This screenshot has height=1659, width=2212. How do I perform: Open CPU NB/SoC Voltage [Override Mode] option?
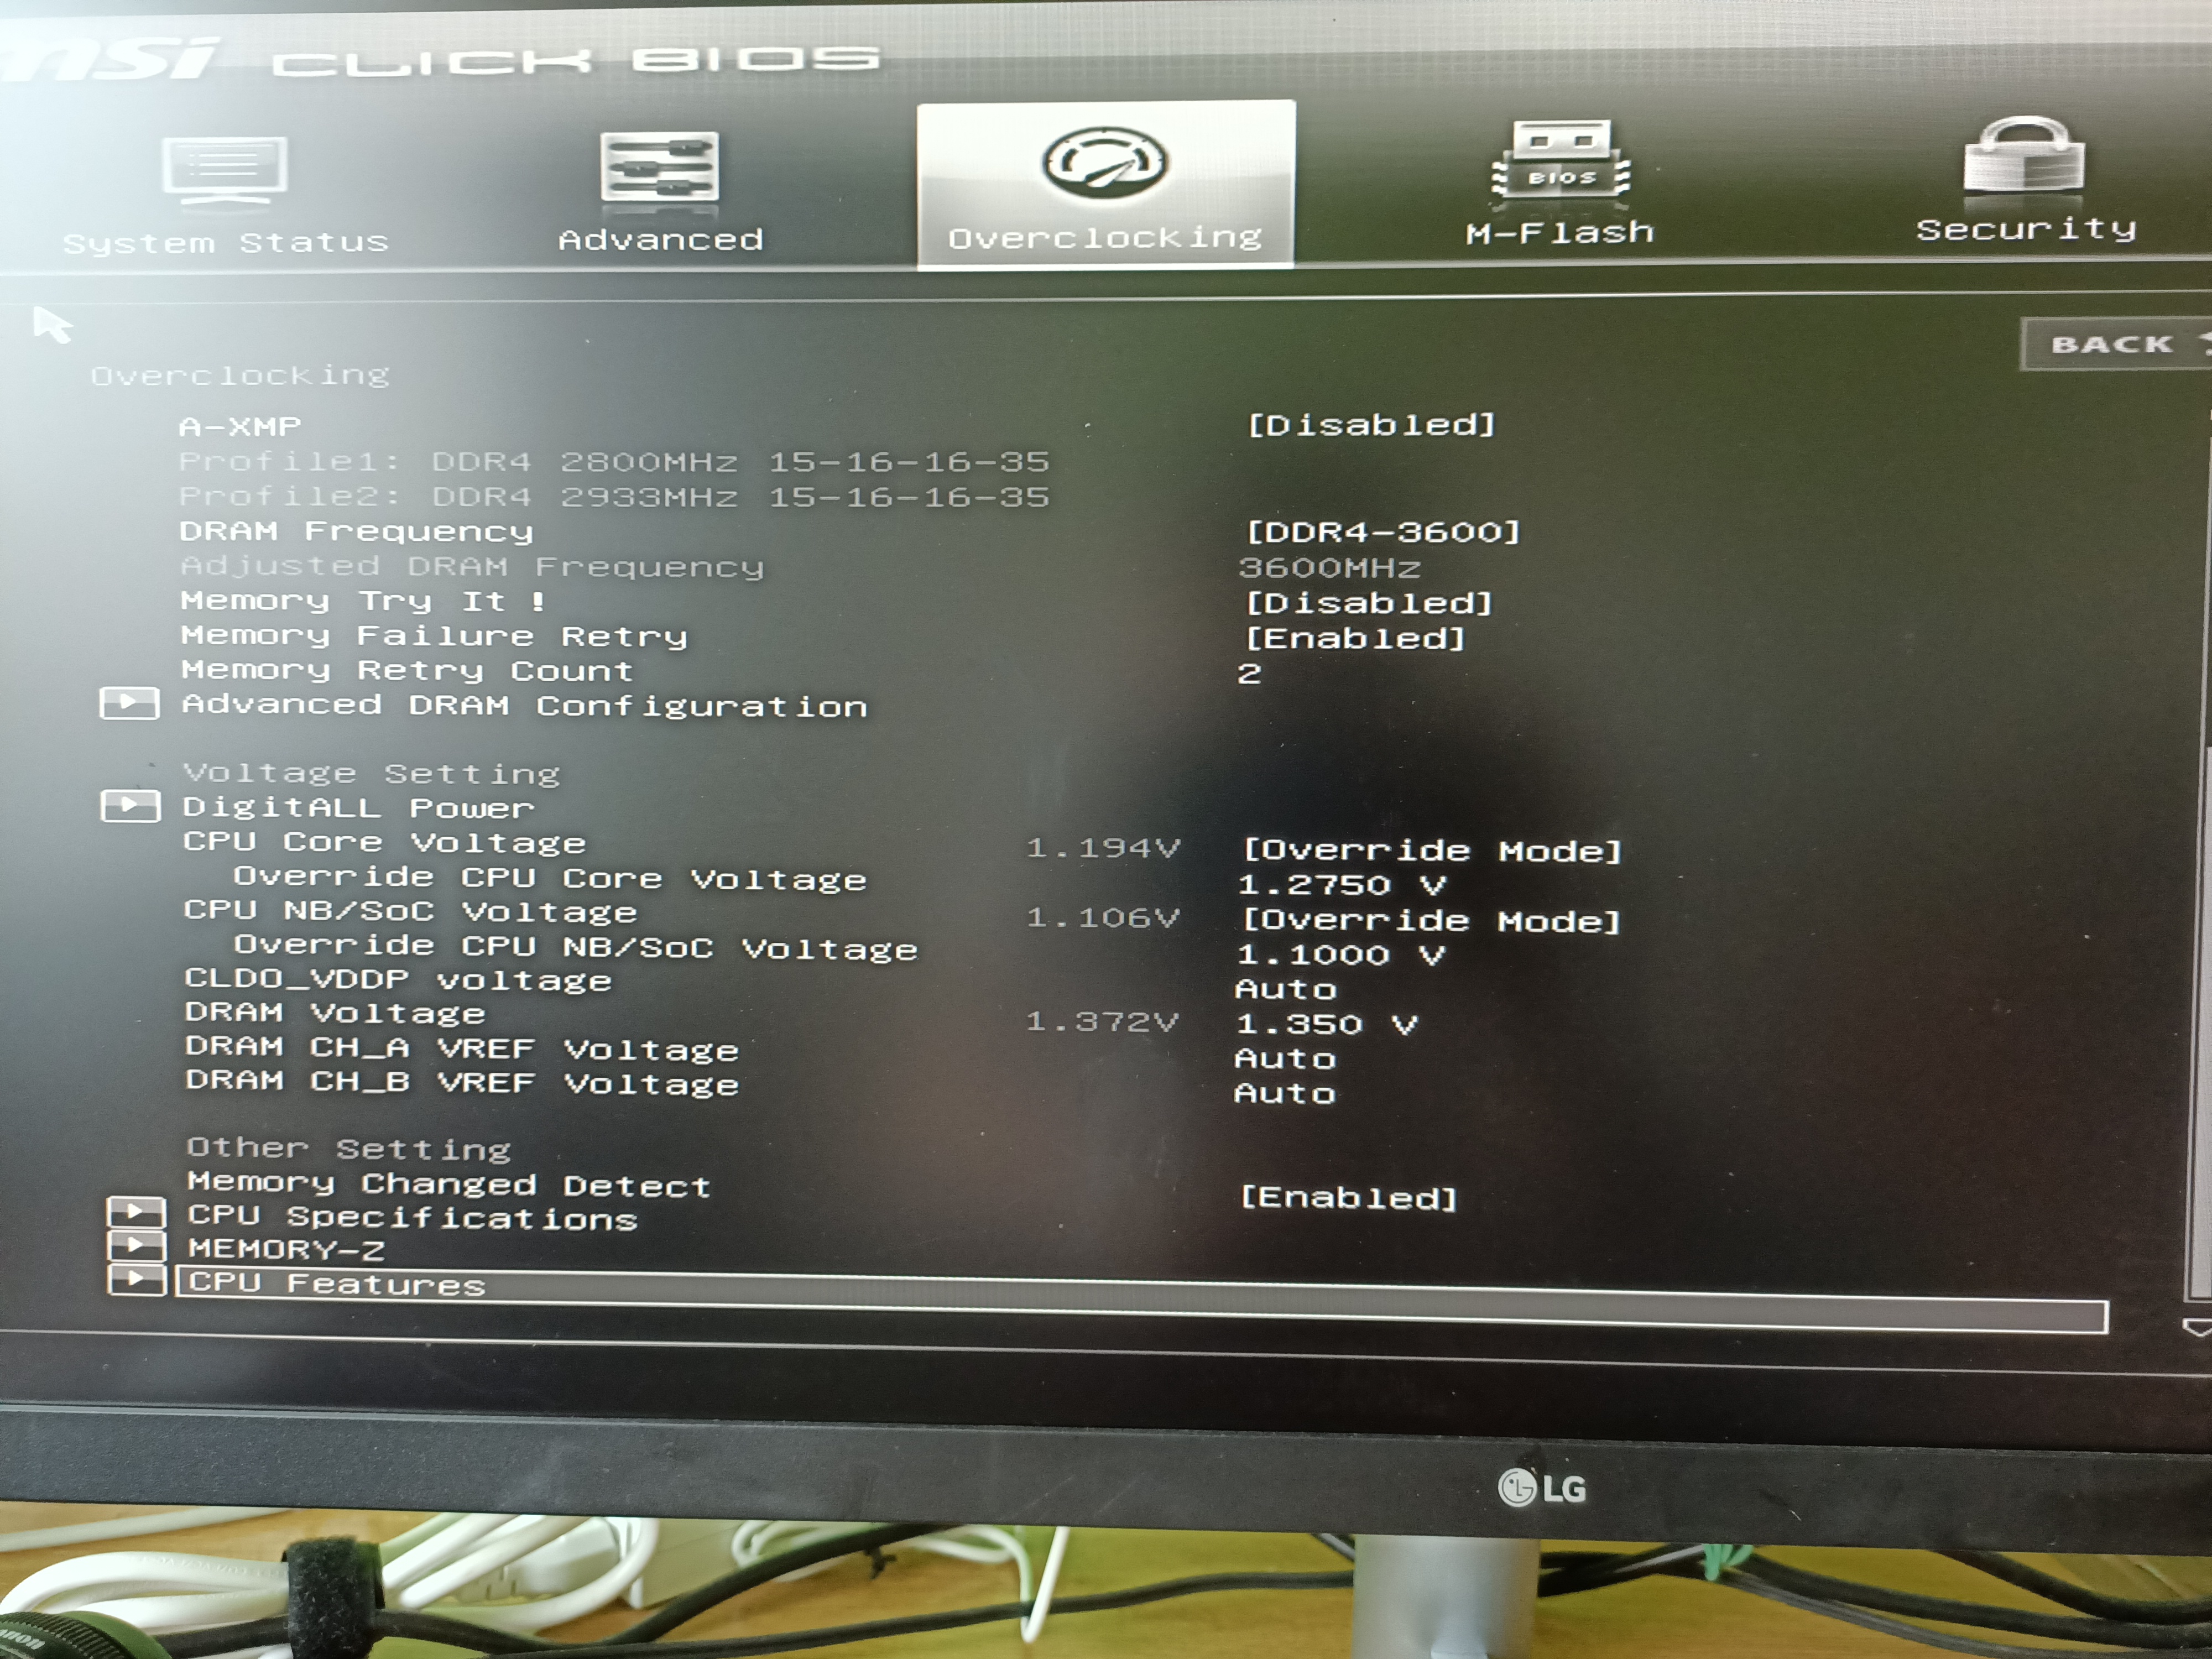(1431, 920)
